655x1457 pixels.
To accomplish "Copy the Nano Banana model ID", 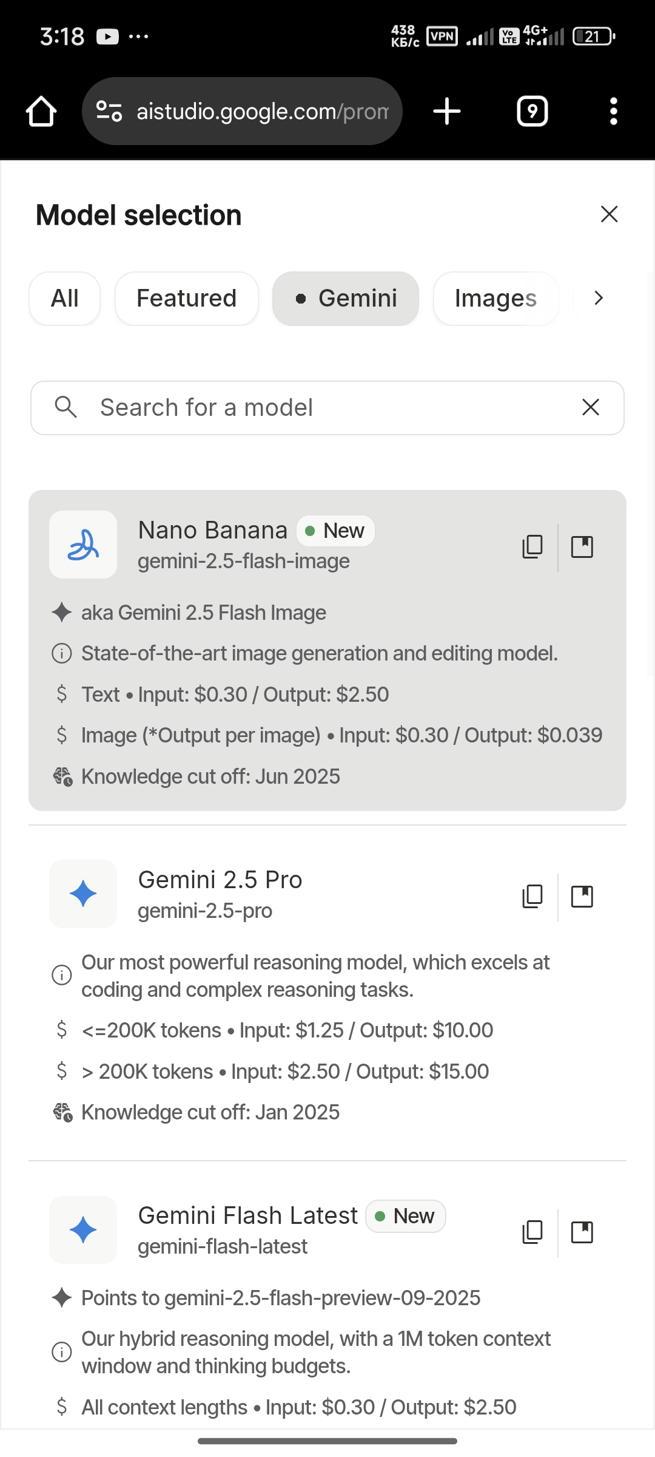I will 532,546.
